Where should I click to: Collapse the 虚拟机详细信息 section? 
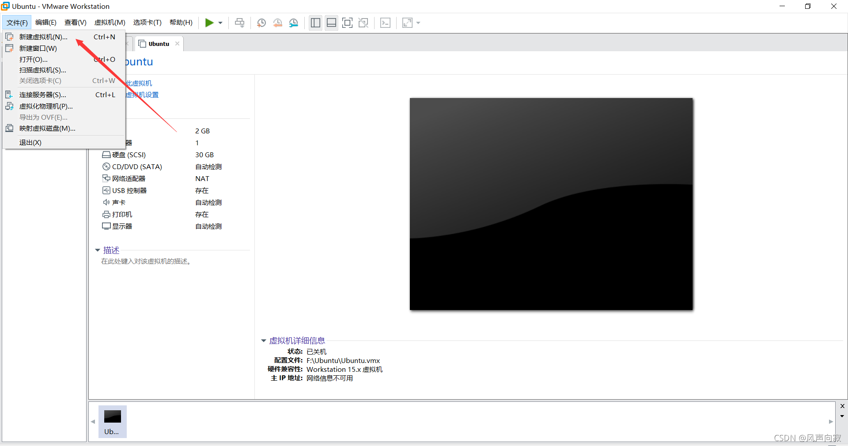tap(264, 341)
